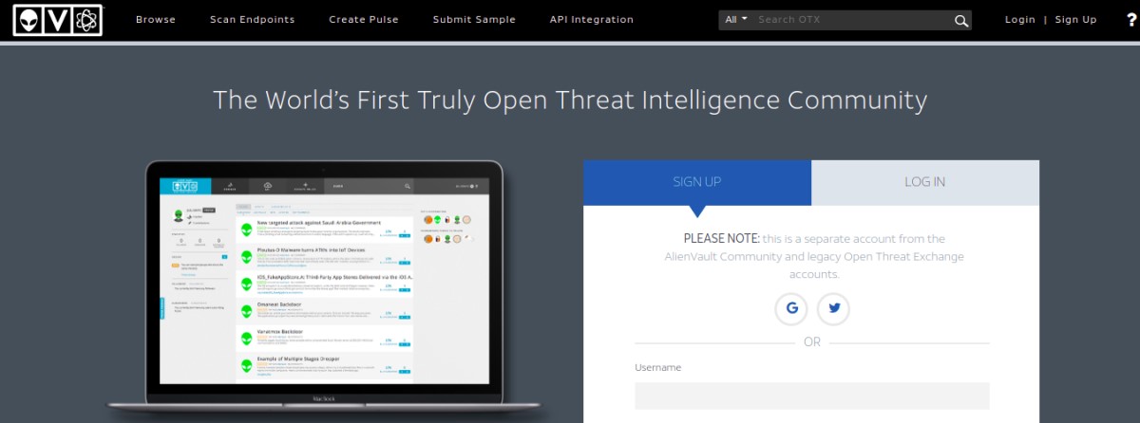This screenshot has width=1140, height=423.
Task: Click the main headline about Open Threat Intelligence
Action: point(570,100)
